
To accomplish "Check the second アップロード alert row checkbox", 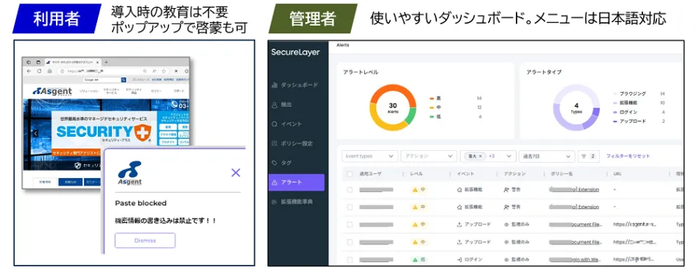I will [x=349, y=242].
